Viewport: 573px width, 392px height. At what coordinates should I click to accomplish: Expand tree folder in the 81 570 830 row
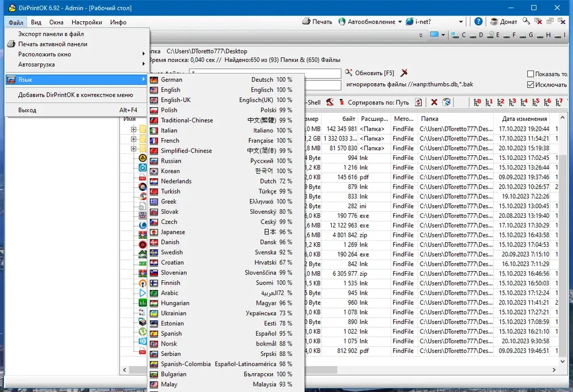pyautogui.click(x=134, y=148)
